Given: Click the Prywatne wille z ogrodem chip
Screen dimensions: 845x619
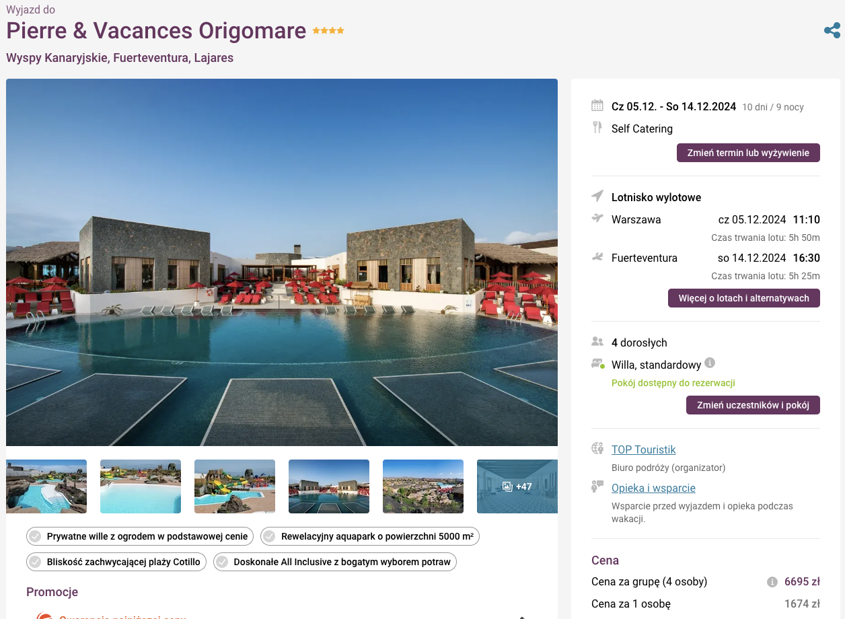Looking at the screenshot, I should coord(140,536).
